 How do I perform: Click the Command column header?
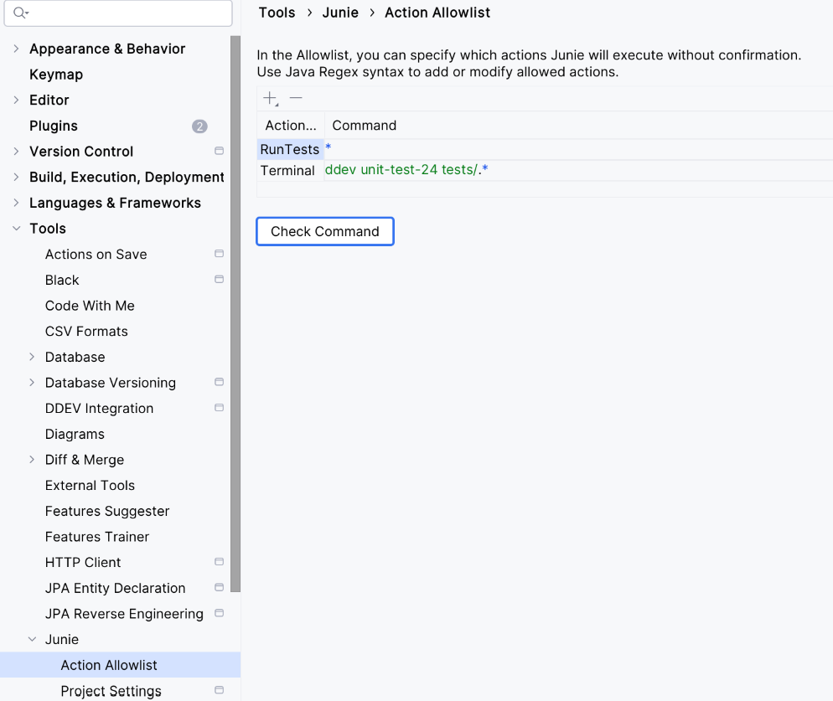click(364, 125)
